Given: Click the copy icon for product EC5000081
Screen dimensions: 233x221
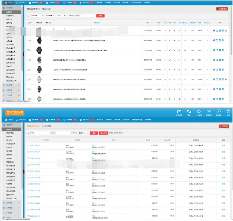Looking at the screenshot, I should coord(220,89).
